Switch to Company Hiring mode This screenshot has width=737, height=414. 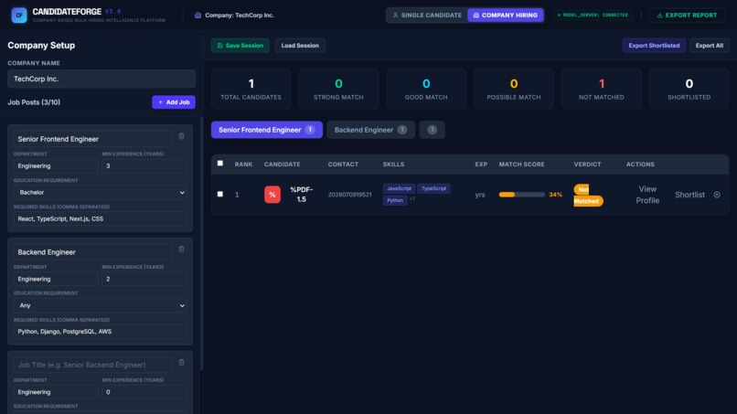[x=506, y=15]
